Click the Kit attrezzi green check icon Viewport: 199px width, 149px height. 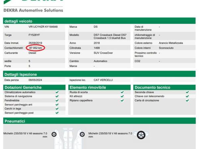coord(122,96)
